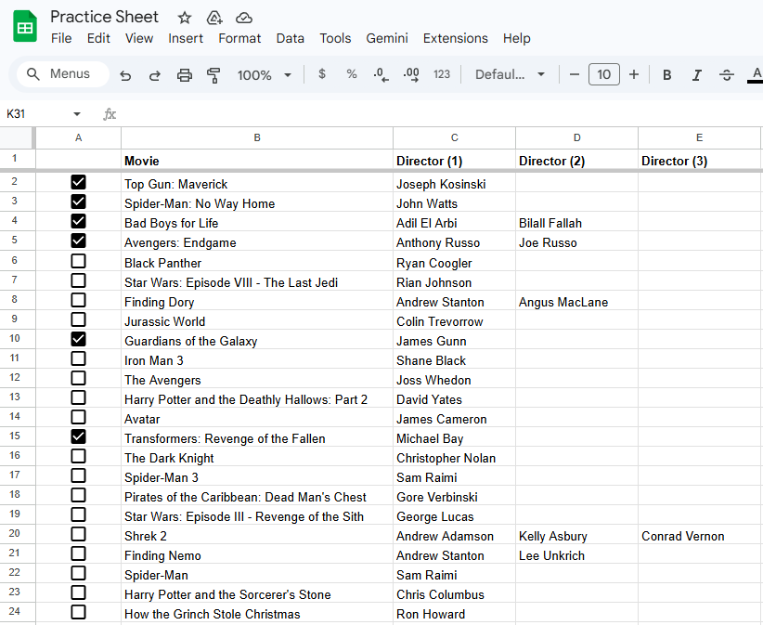This screenshot has width=763, height=625.
Task: Select the cell reading Lee Unkrich
Action: pos(576,555)
